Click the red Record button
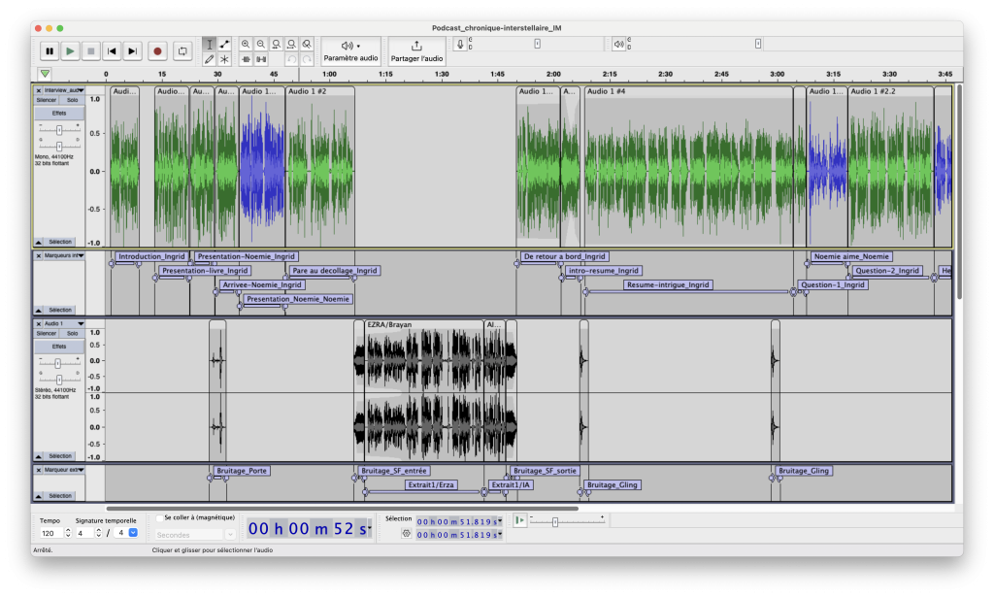Viewport: 994px width, 597px height. click(157, 51)
